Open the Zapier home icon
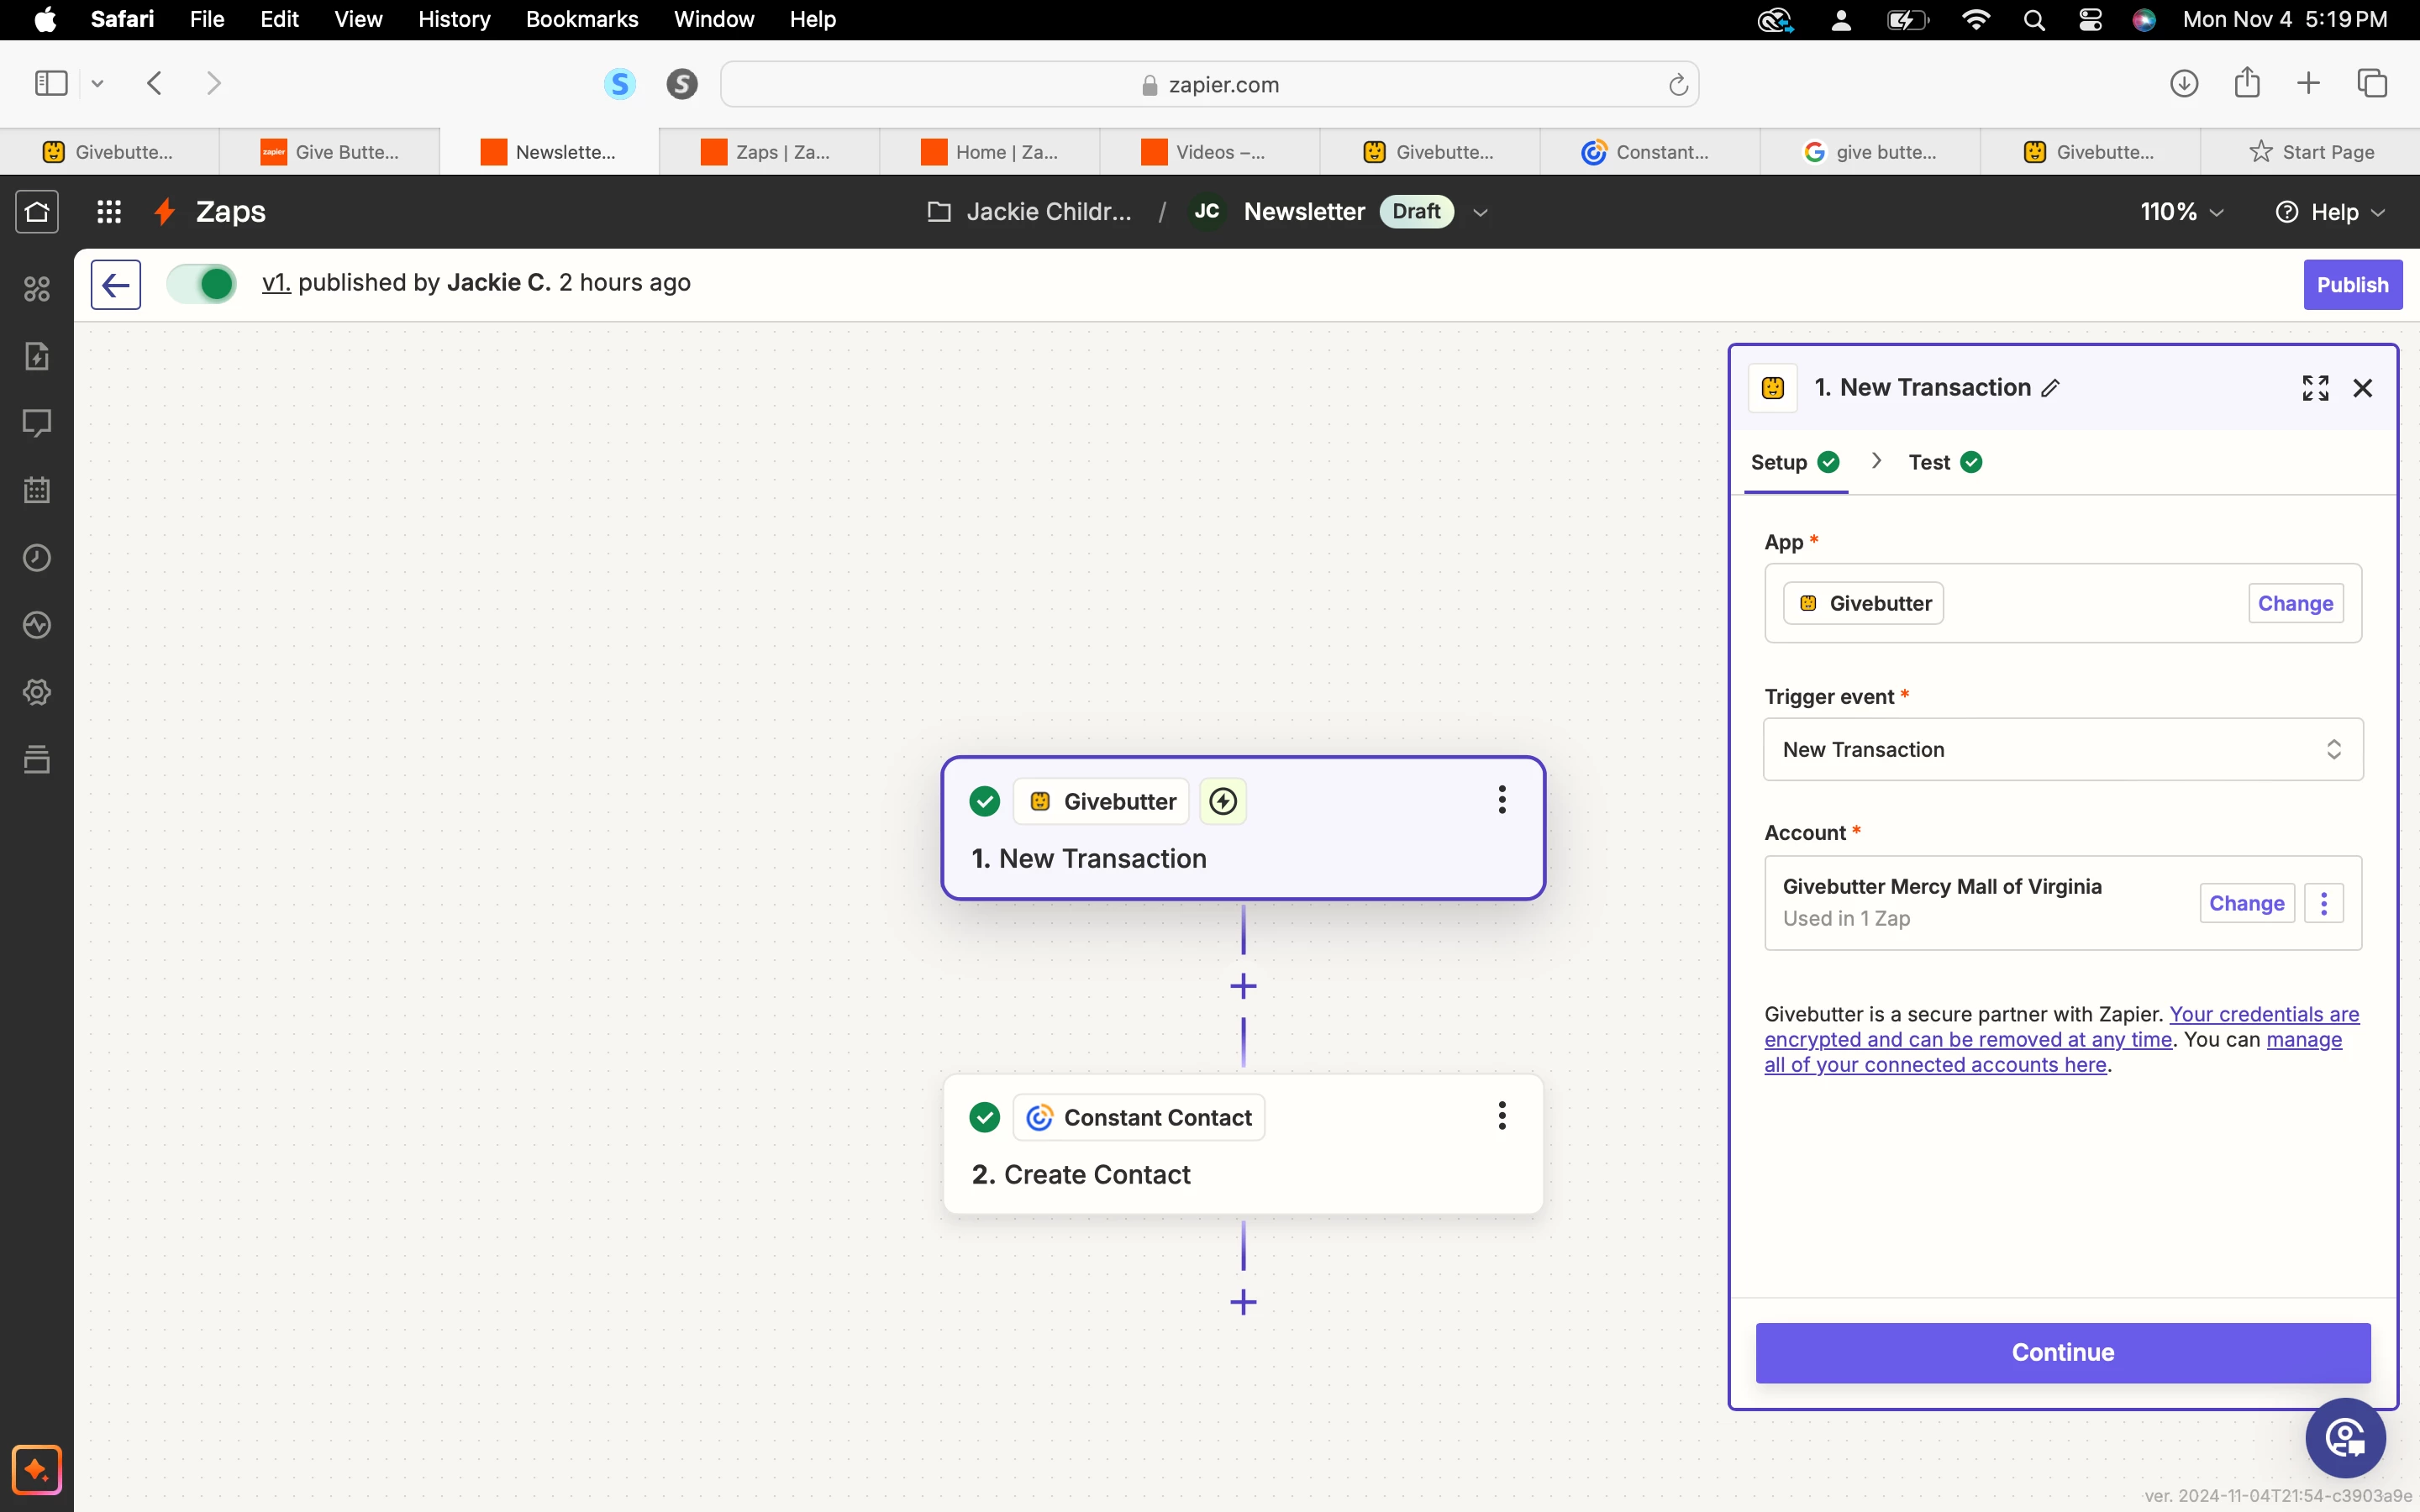 [37, 212]
